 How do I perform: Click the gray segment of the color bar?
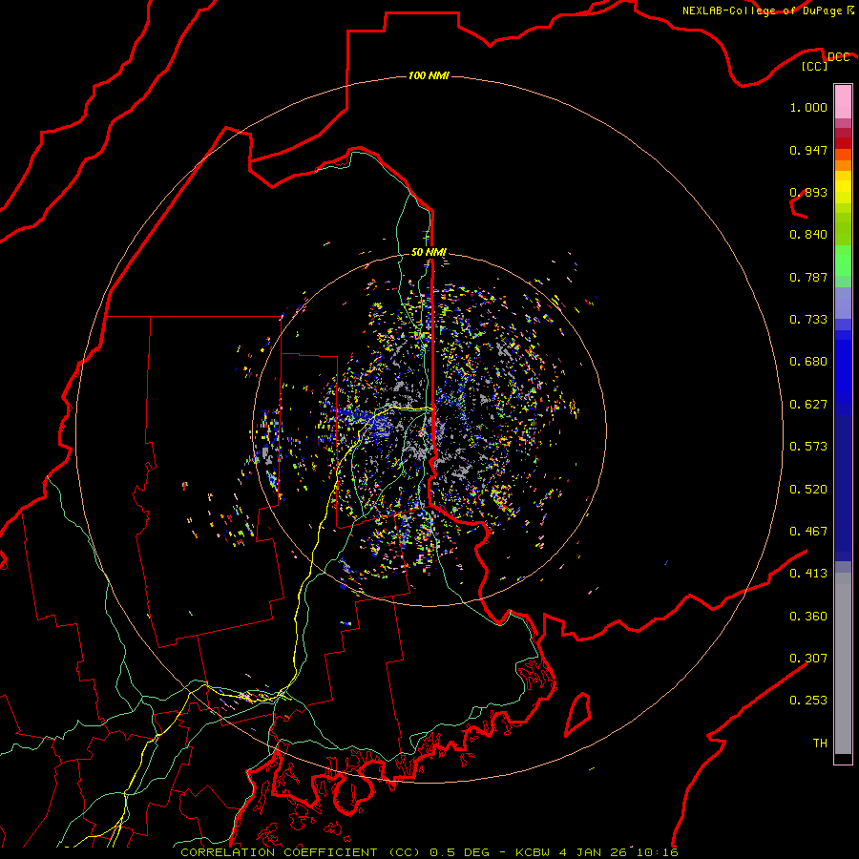843,663
